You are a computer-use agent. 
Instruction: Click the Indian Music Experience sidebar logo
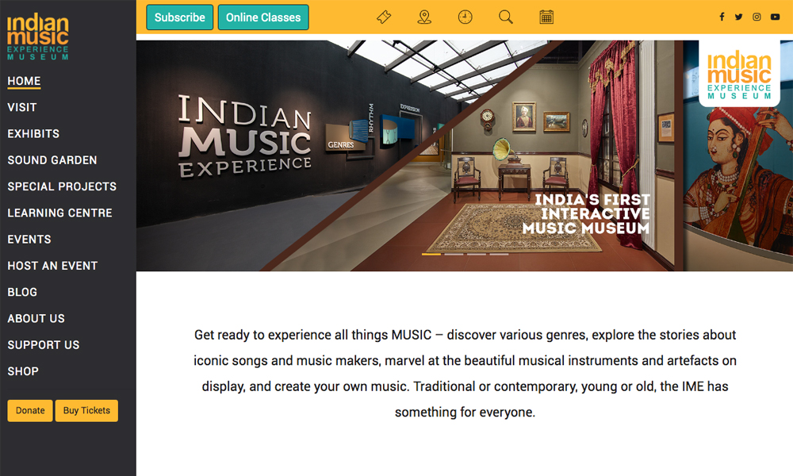point(38,37)
